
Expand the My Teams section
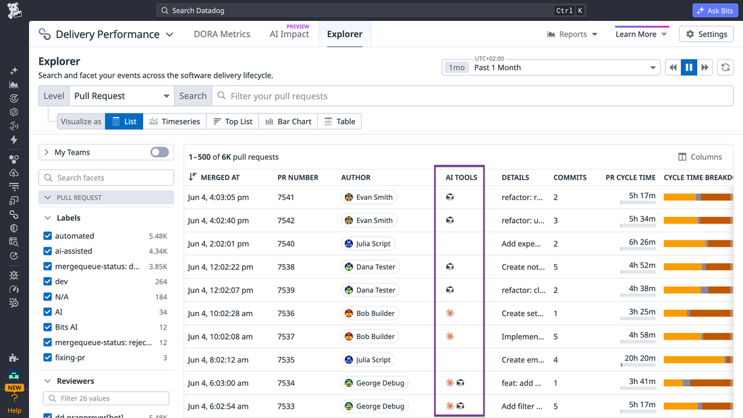tap(47, 152)
